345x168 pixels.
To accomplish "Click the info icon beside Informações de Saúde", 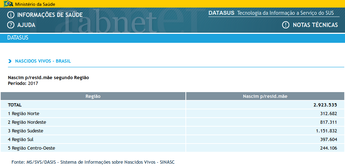I will click(x=11, y=15).
